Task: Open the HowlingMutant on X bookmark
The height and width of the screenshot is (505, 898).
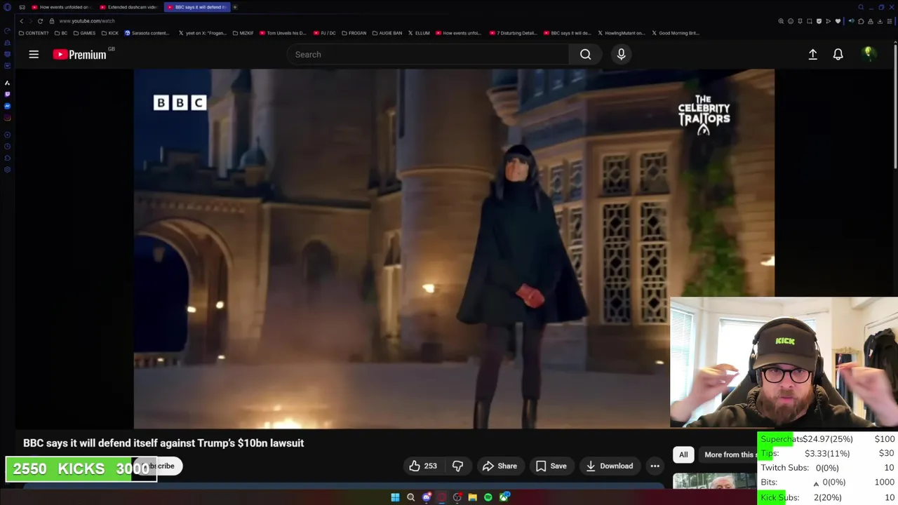Action: pyautogui.click(x=621, y=33)
